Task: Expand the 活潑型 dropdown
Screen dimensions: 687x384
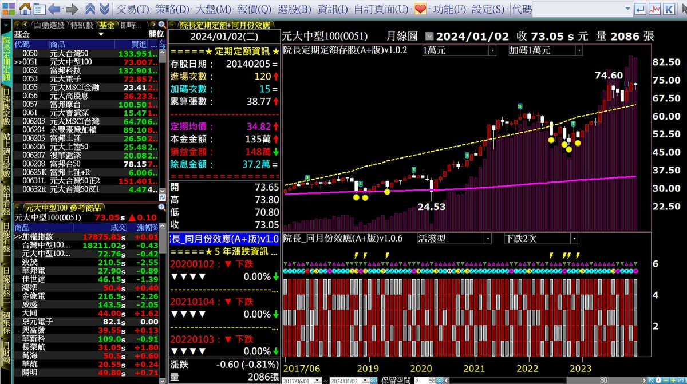Action: click(x=487, y=239)
